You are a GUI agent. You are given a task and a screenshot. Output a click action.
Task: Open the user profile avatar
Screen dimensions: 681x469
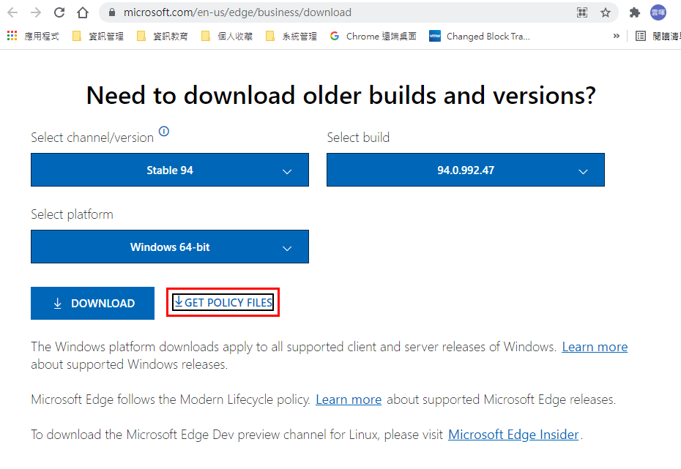tap(658, 12)
